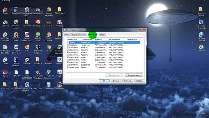Toggle the MailRuUpdater startup checkbox
This screenshot has width=209, height=118.
[x=68, y=60]
